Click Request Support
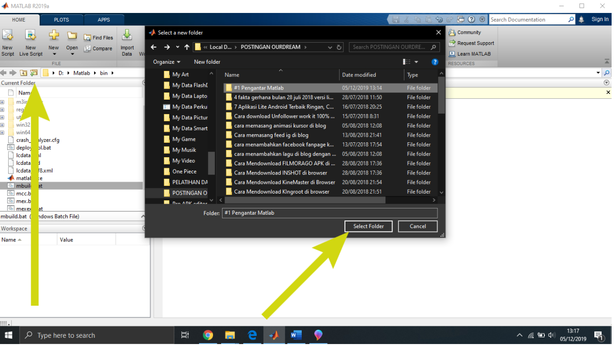Image resolution: width=614 pixels, height=345 pixels. coord(471,43)
